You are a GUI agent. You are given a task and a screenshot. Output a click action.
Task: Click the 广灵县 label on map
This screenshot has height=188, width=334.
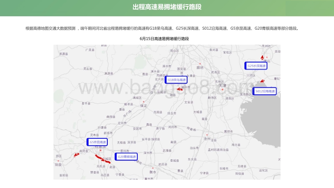(90, 50)
